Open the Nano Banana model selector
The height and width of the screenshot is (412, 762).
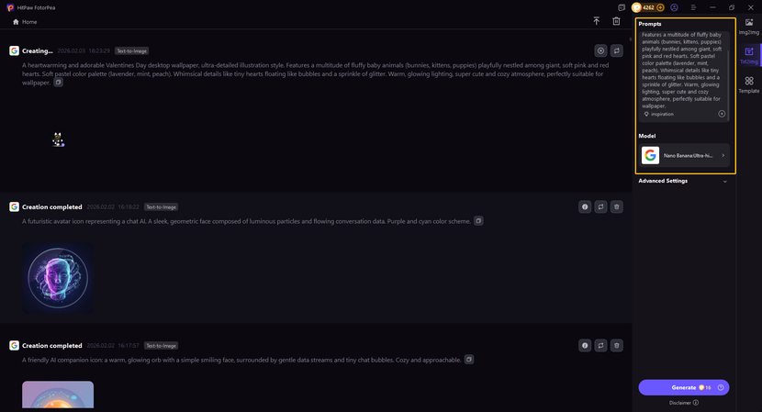click(x=684, y=155)
